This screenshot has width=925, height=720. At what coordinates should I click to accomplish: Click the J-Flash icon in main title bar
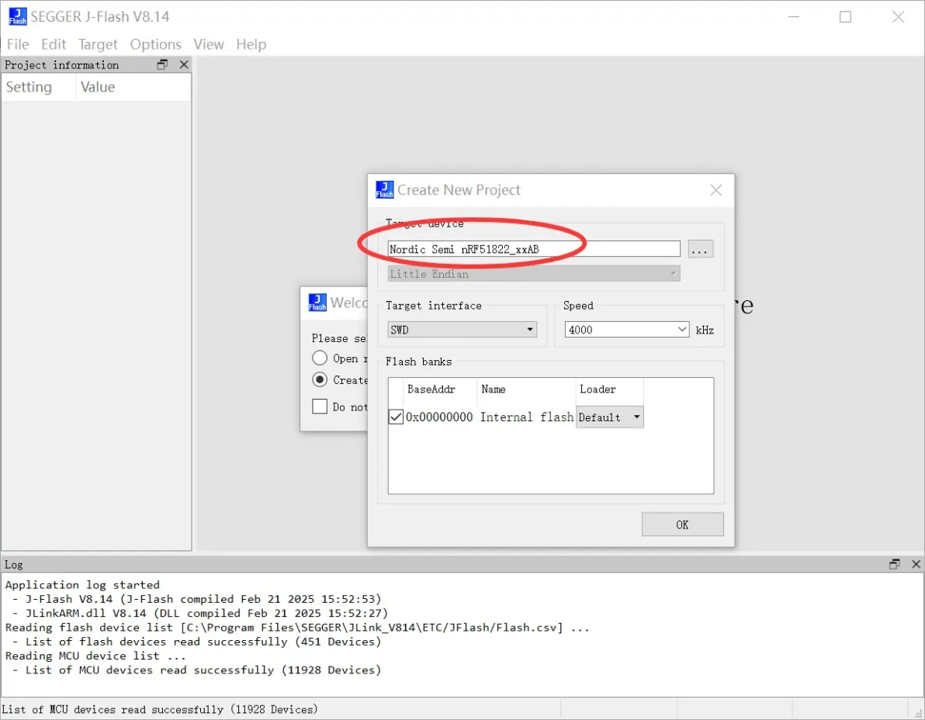pyautogui.click(x=18, y=16)
